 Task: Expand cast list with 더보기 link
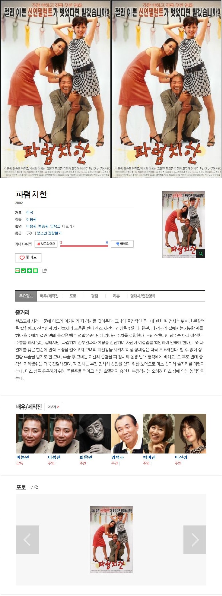[x=68, y=226]
